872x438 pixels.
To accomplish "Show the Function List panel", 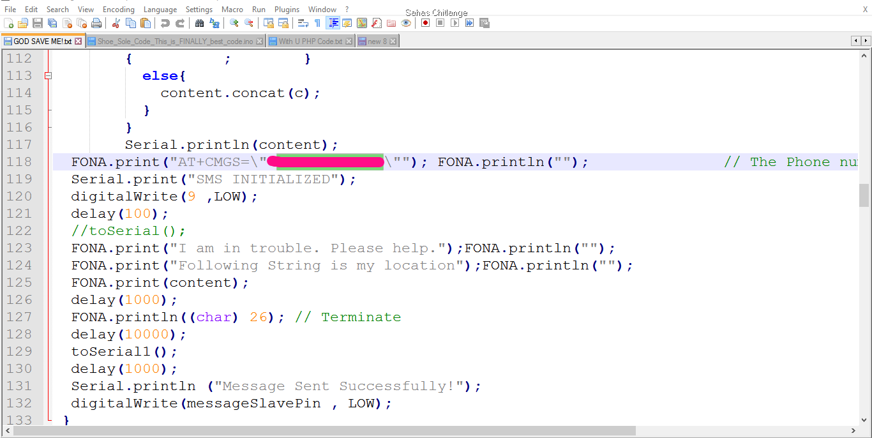I will [x=377, y=23].
